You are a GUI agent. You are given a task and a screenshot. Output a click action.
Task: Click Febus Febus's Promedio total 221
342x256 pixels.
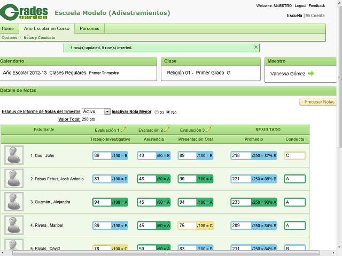coord(241,179)
